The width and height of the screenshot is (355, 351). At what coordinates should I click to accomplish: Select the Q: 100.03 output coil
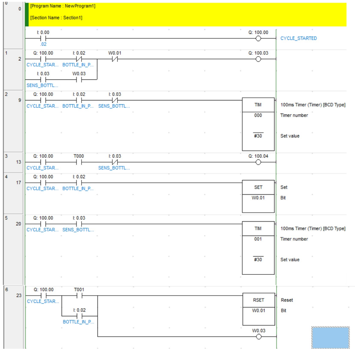tap(258, 59)
